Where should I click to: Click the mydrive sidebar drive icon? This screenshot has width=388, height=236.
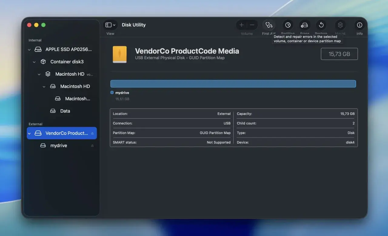[x=43, y=145]
